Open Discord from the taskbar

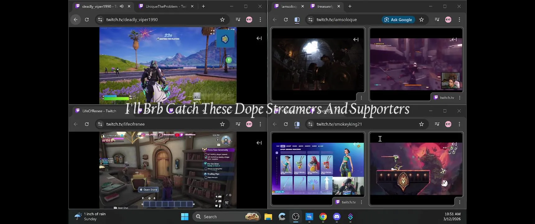click(337, 217)
